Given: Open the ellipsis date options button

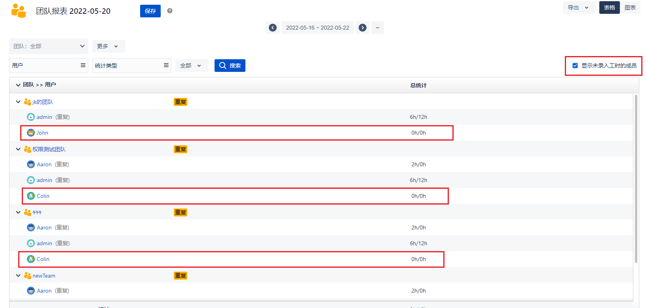Looking at the screenshot, I should [378, 28].
